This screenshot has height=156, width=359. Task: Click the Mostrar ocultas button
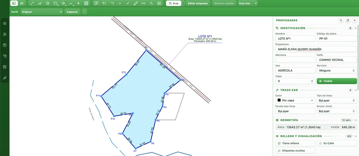pos(224,3)
